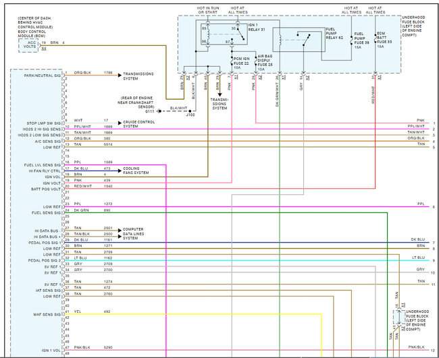
Task: Click PNK/BLK label at right edge
Action: pyautogui.click(x=416, y=347)
